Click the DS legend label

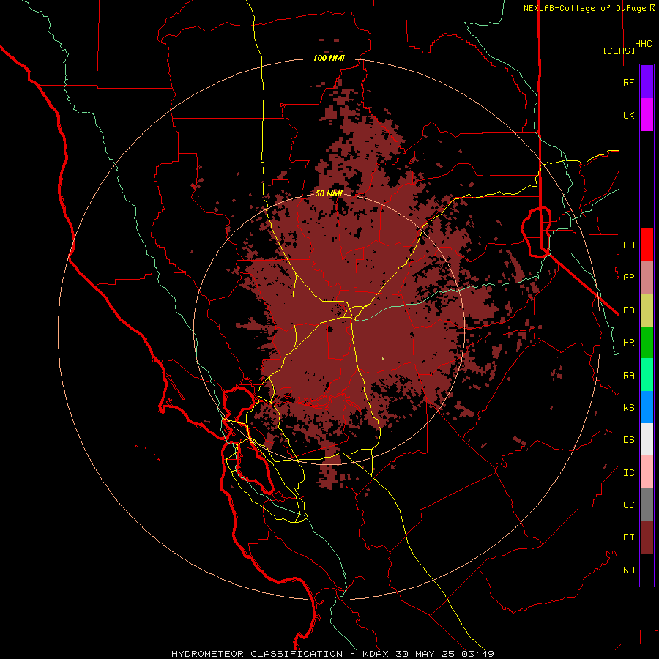629,440
